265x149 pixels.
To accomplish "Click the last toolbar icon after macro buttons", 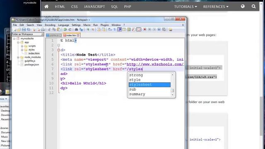I will 170,29.
